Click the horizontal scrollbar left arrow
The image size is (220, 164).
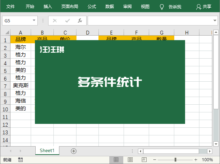click(x=140, y=151)
